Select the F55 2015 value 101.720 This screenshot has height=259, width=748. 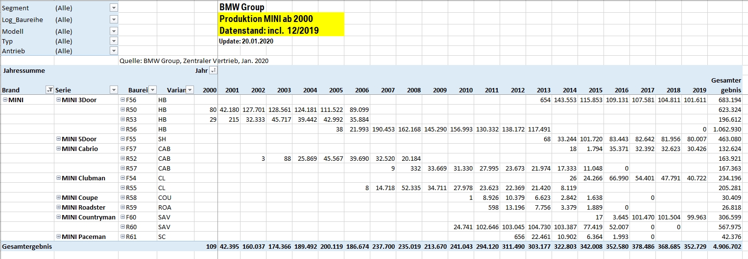591,139
